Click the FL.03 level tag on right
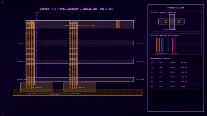The width and height of the screenshot is (207, 116). 140,80
